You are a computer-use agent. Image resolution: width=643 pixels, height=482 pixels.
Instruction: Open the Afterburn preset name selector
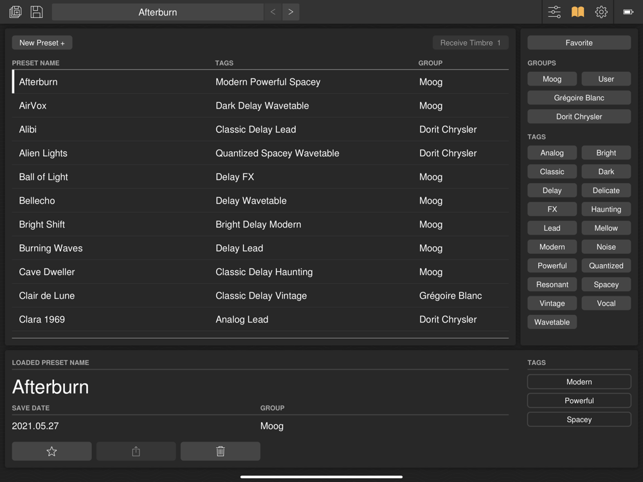pos(158,12)
